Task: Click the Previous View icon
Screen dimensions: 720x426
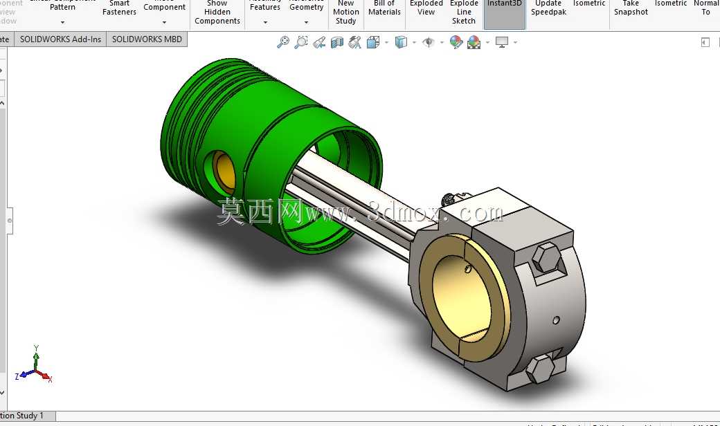Action: point(319,43)
